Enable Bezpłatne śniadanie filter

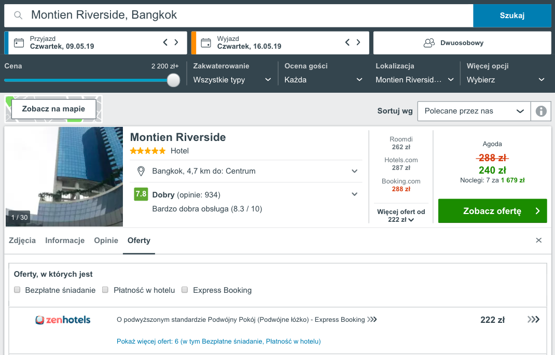point(17,290)
